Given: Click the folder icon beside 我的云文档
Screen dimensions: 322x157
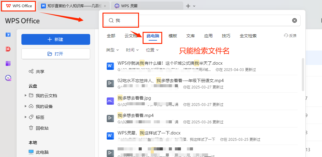Looking at the screenshot, I should 31,95.
